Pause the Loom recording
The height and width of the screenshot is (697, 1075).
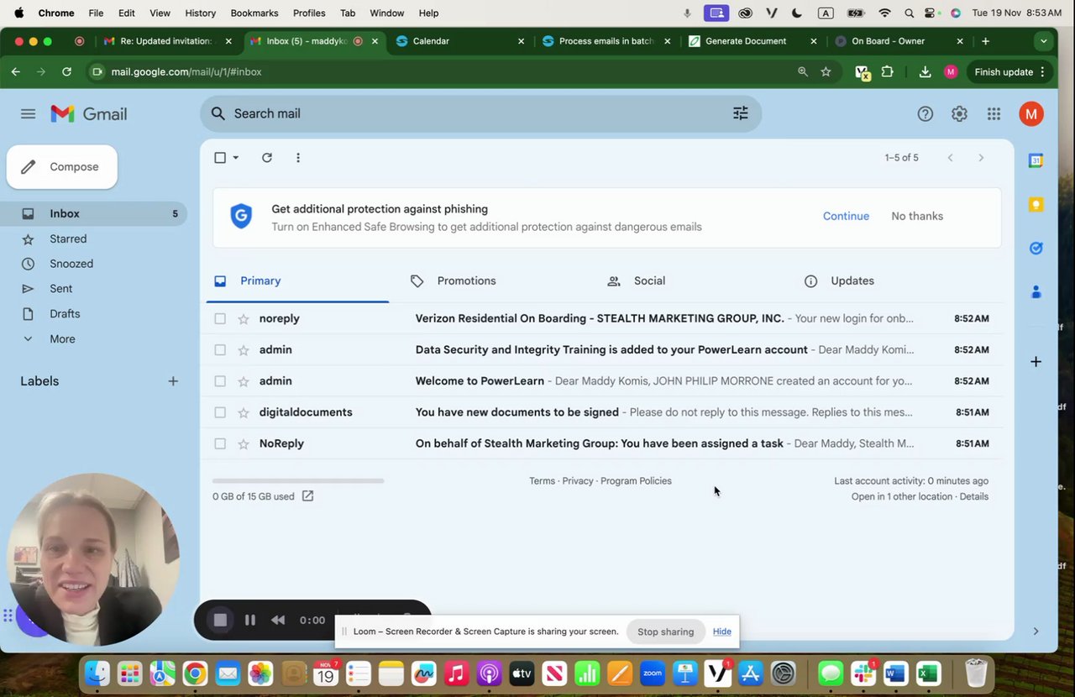(x=250, y=620)
